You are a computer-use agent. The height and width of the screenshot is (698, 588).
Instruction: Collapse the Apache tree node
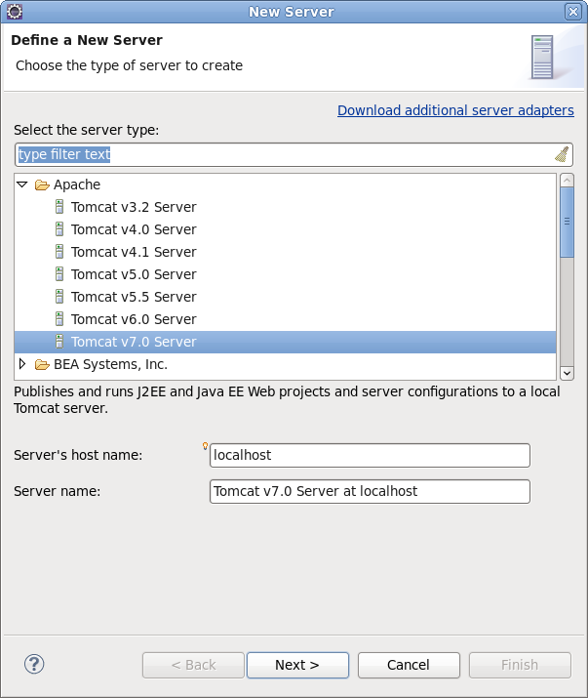(21, 185)
